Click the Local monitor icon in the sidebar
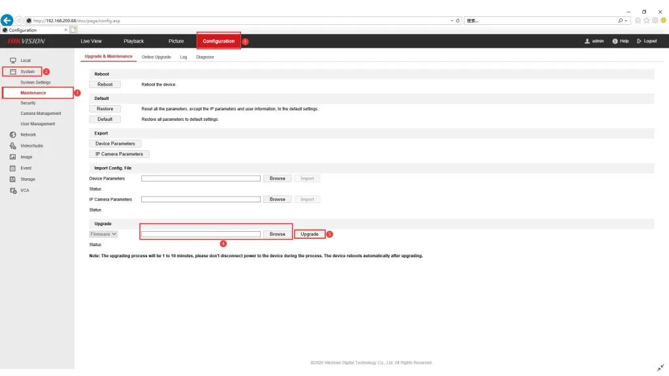The image size is (669, 376). tap(13, 61)
